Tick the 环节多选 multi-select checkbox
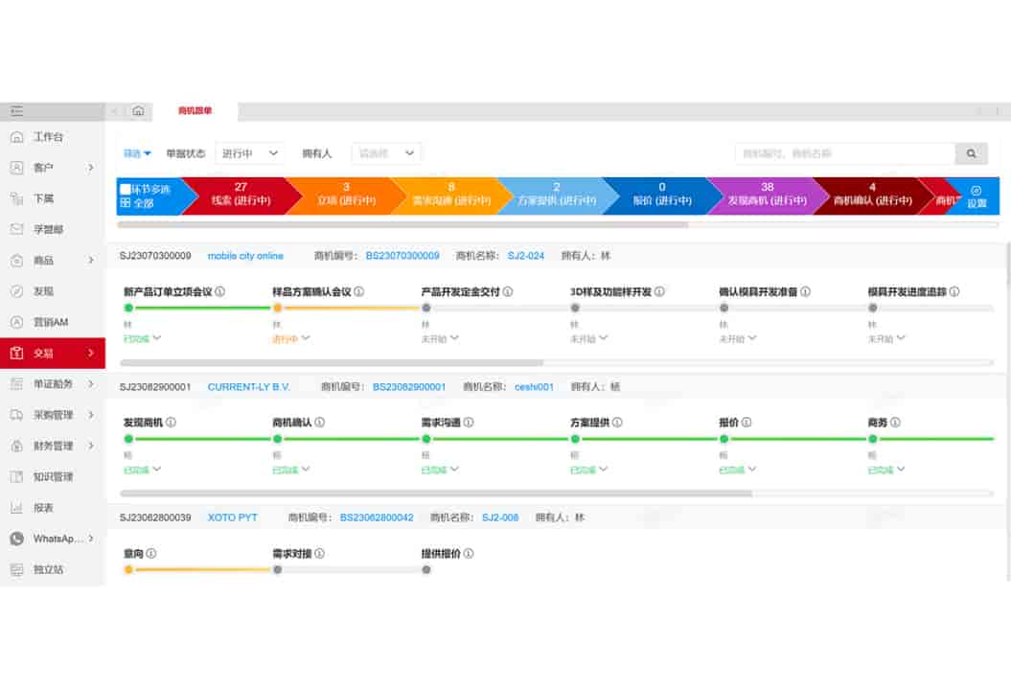The image size is (1011, 690). pos(126,189)
